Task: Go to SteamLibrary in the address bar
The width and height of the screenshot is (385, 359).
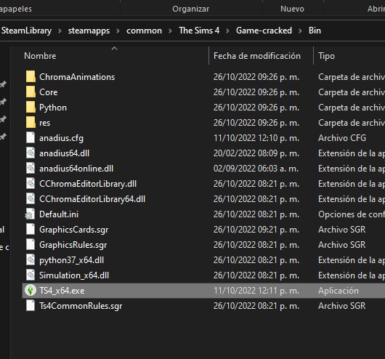Action: (x=26, y=31)
